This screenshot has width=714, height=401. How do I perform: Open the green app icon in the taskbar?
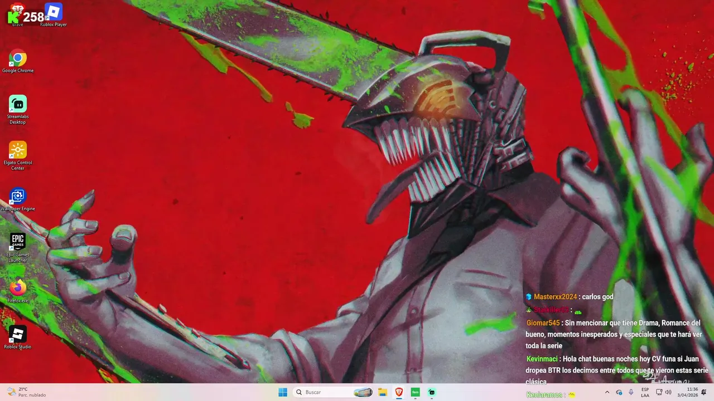tap(415, 392)
